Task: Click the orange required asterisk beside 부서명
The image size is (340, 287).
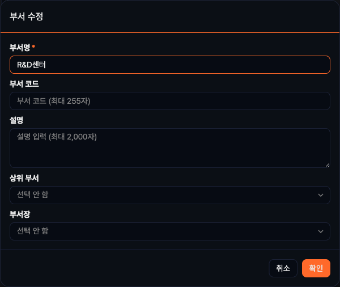Action: tap(33, 46)
